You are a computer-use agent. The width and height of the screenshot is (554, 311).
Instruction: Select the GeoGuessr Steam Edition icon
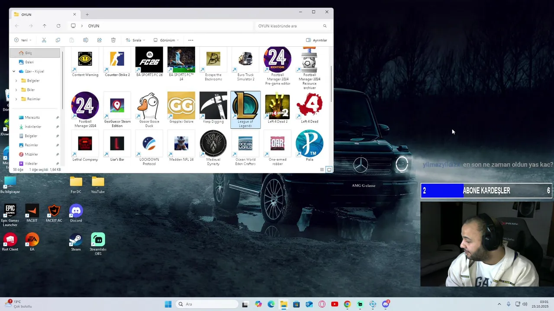pyautogui.click(x=117, y=110)
